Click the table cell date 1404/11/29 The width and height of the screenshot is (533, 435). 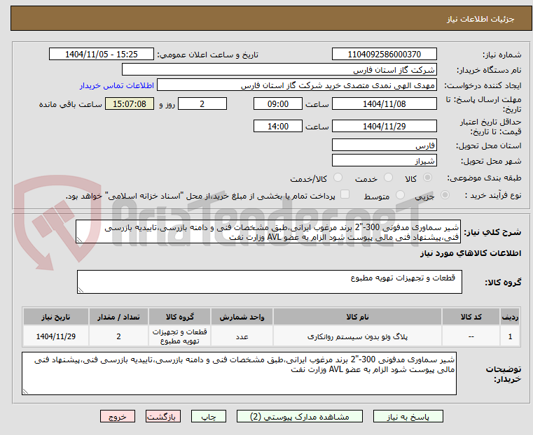(56, 336)
